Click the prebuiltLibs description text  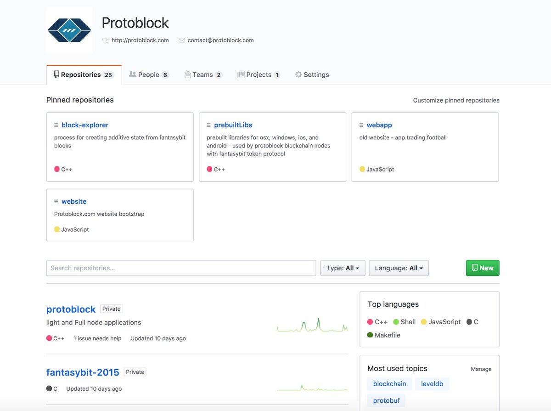point(269,146)
